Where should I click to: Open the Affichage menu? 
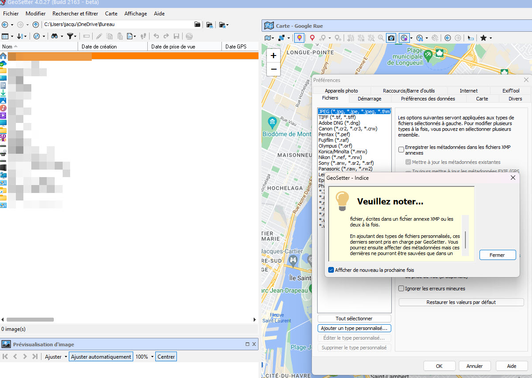[135, 14]
